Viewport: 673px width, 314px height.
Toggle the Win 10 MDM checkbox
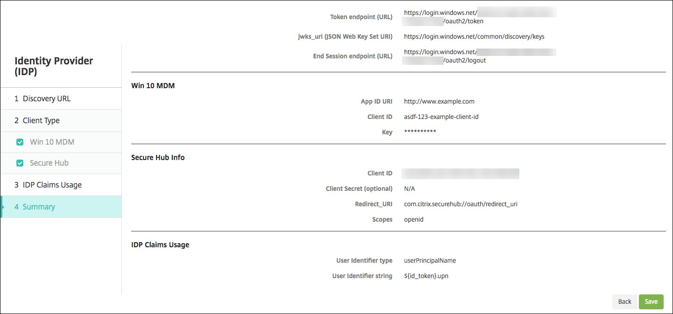coord(20,142)
